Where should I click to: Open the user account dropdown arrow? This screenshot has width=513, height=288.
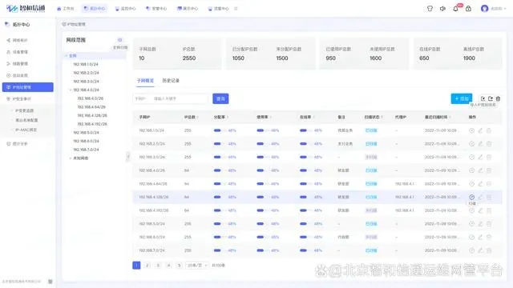point(505,9)
